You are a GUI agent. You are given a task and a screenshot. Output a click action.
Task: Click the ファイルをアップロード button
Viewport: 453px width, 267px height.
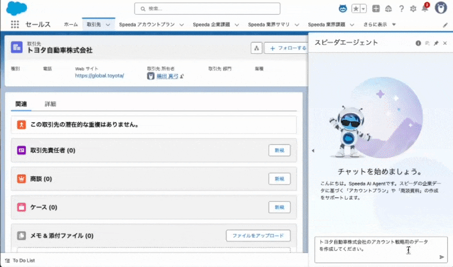click(258, 236)
